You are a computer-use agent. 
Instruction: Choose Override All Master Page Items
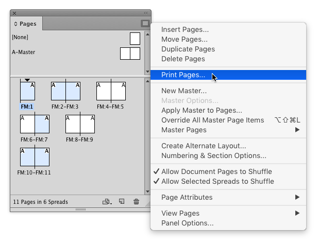228,120
